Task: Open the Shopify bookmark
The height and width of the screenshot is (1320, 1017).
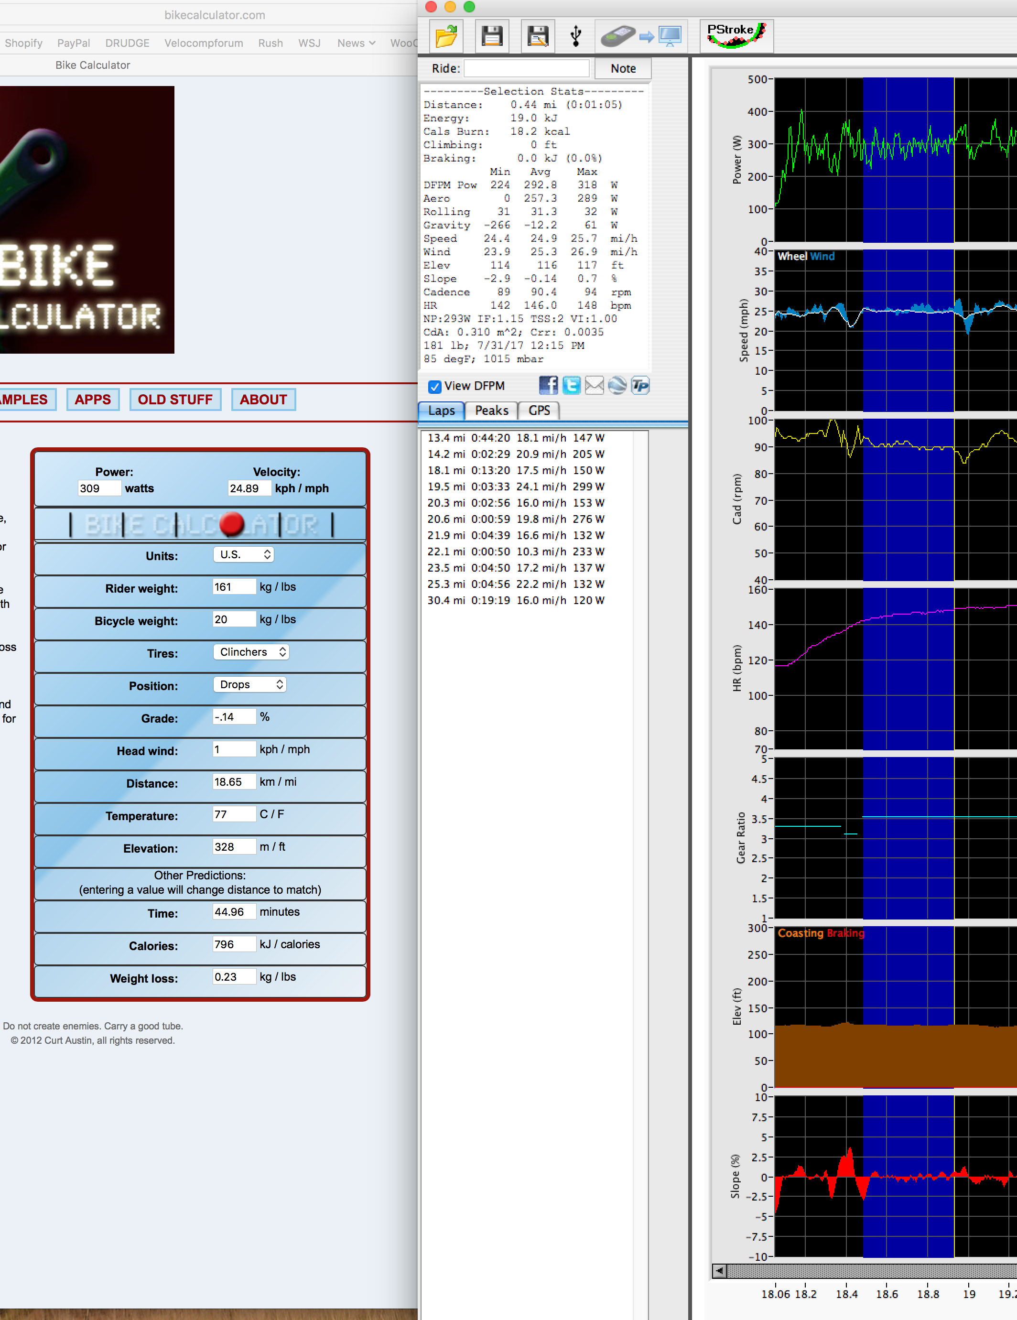Action: tap(23, 43)
